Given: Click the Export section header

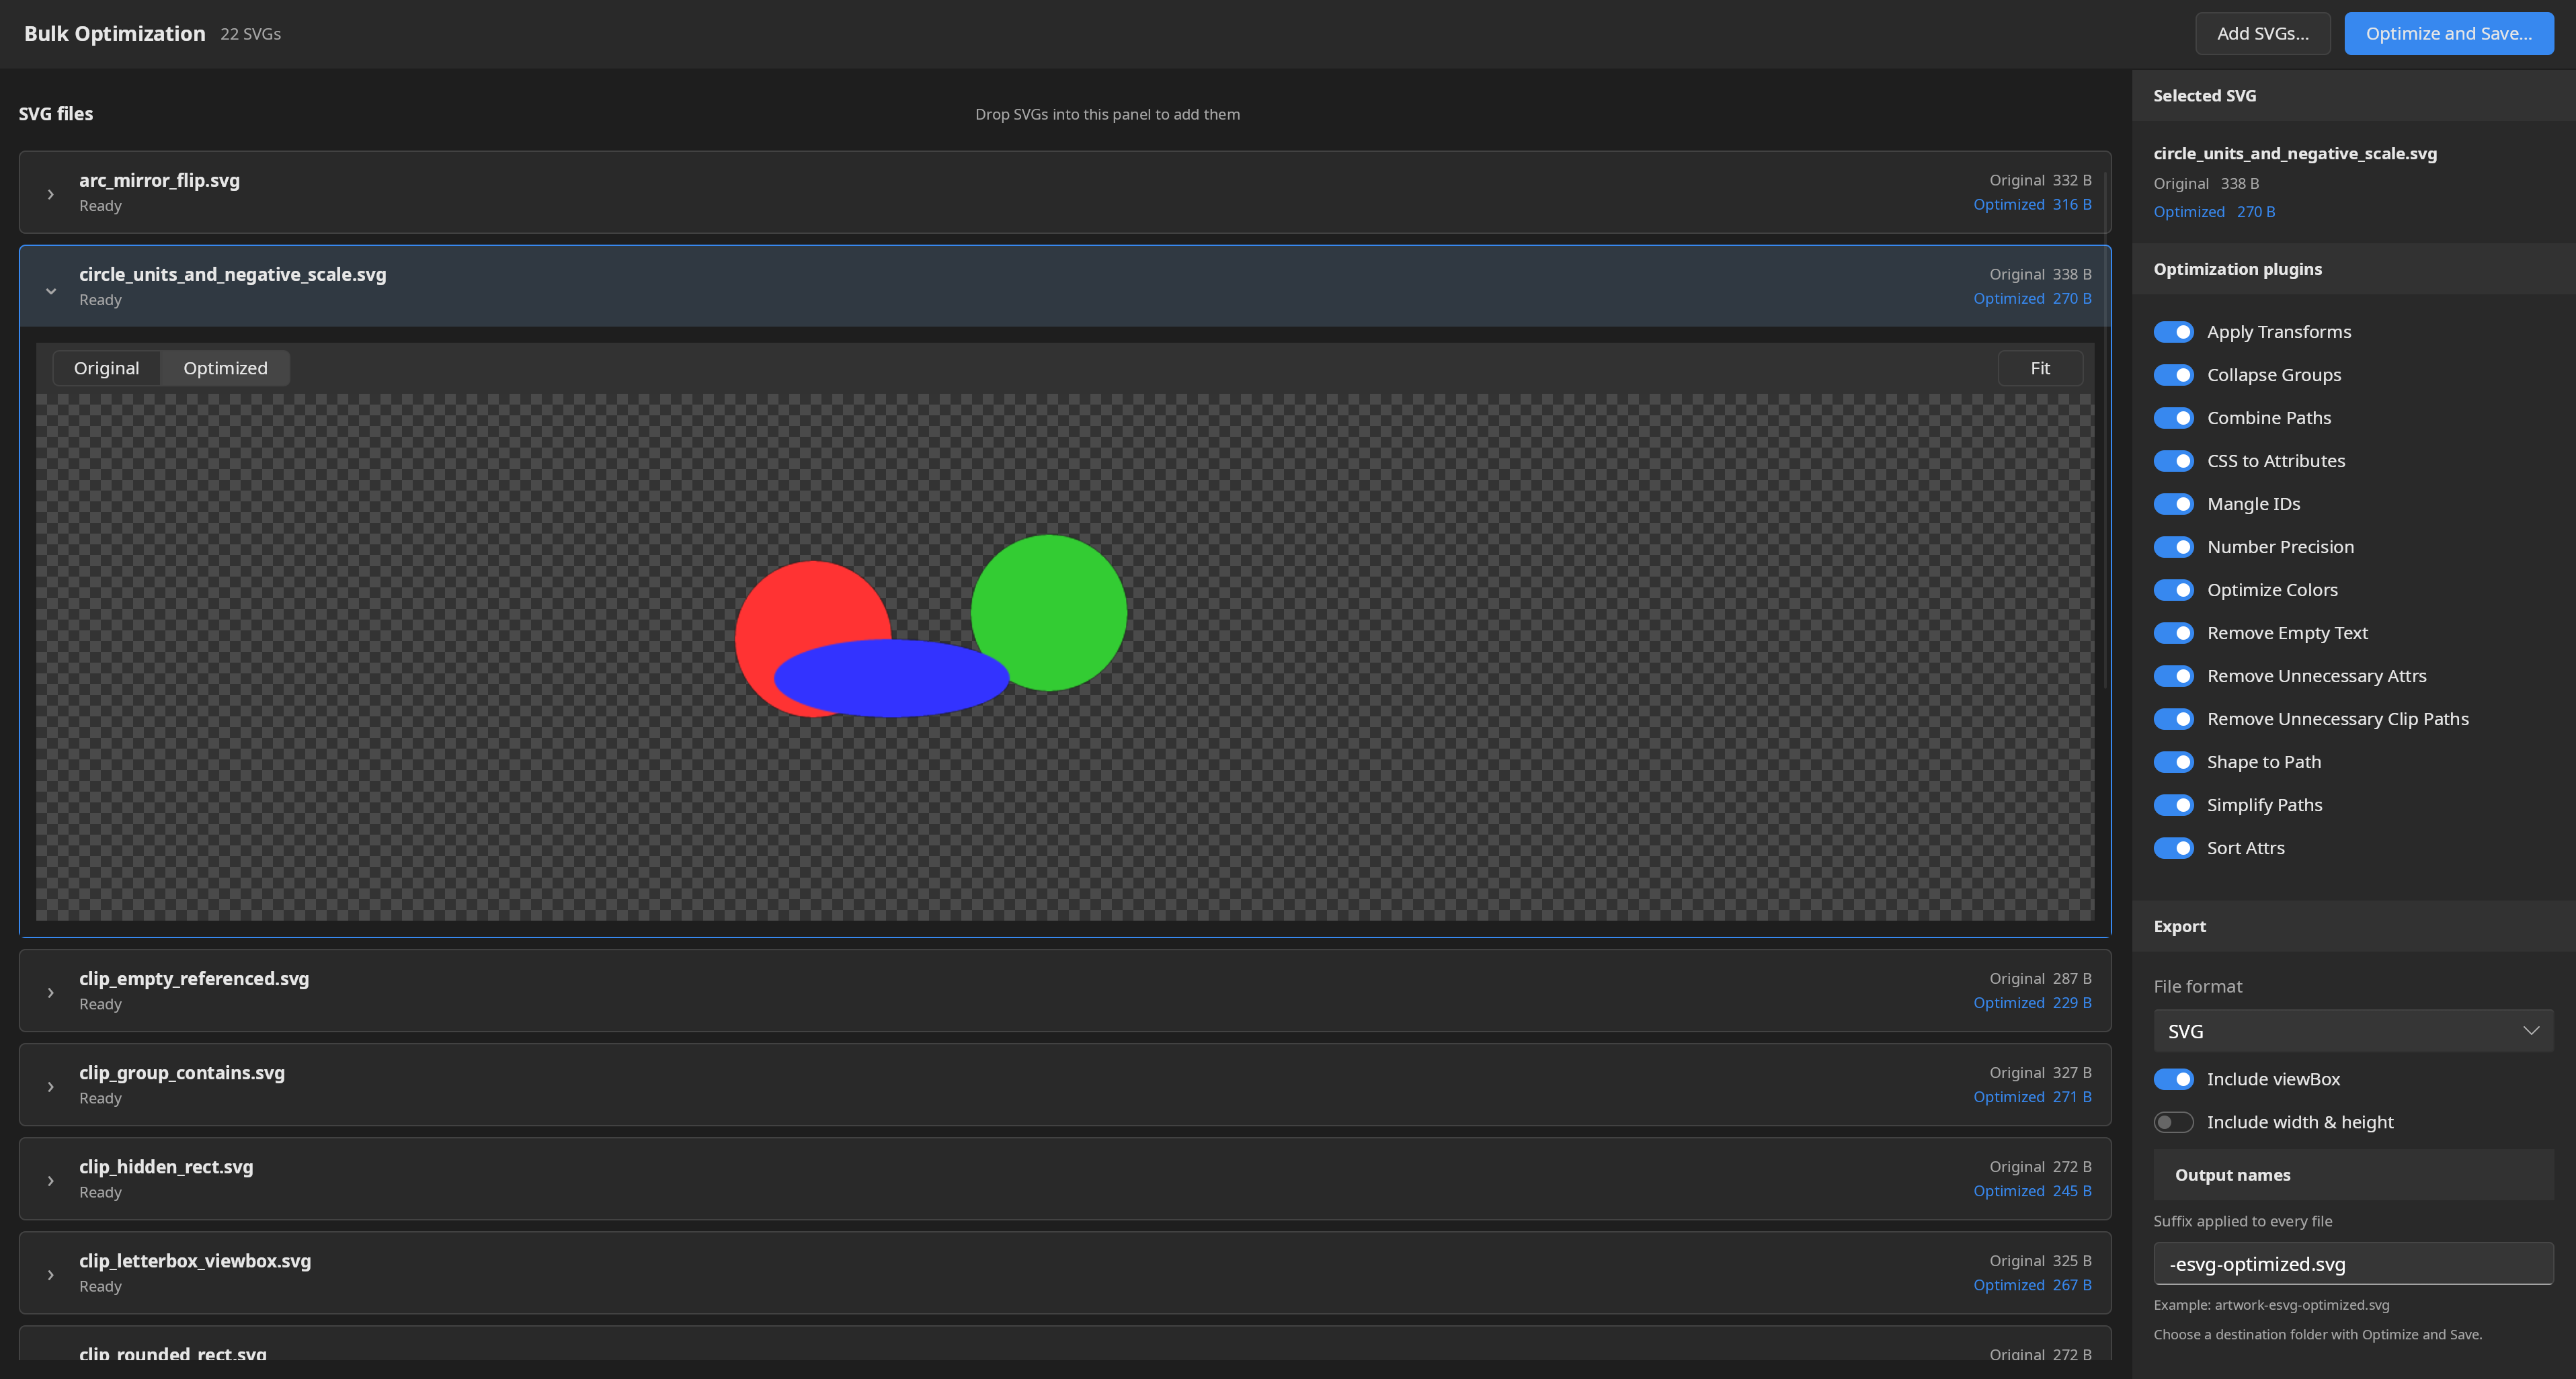Looking at the screenshot, I should [2353, 926].
